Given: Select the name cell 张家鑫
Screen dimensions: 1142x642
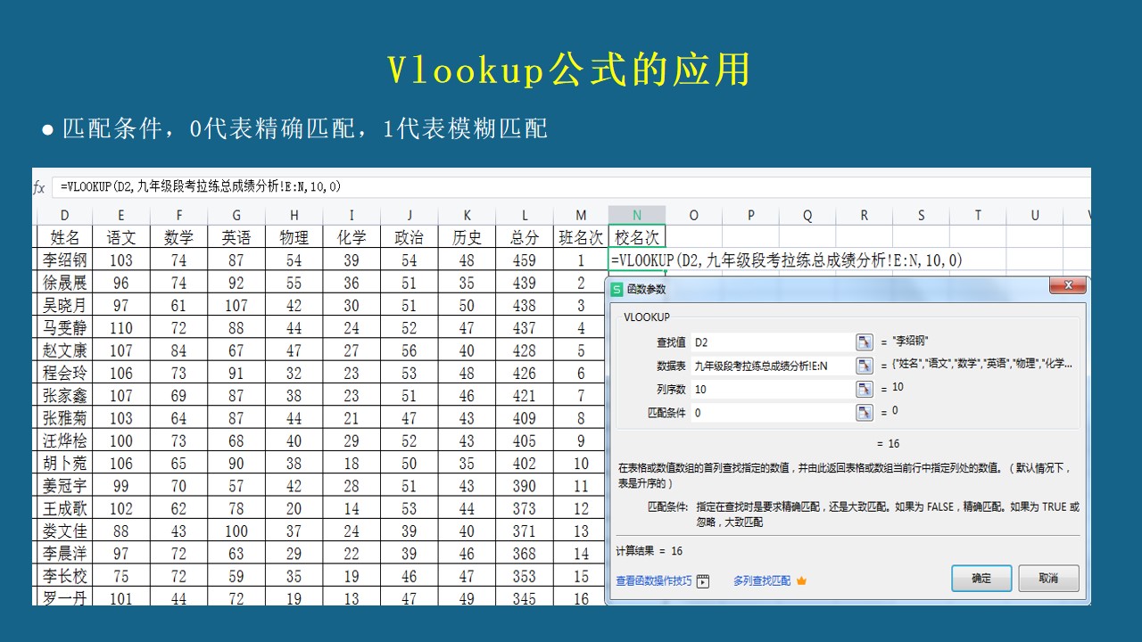Looking at the screenshot, I should [x=64, y=395].
